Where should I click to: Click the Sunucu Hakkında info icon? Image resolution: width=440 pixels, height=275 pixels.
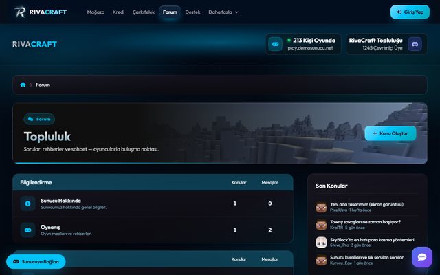pos(27,203)
